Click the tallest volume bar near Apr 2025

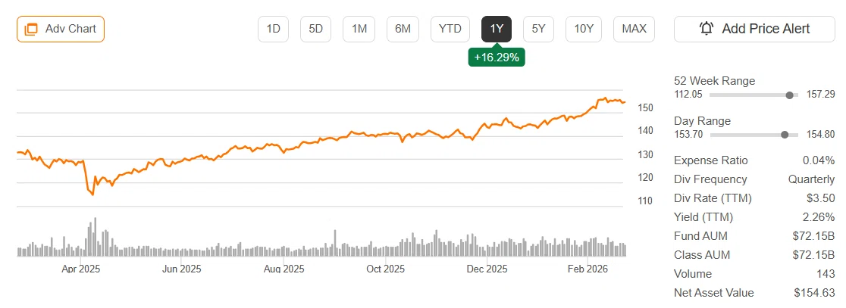click(96, 236)
